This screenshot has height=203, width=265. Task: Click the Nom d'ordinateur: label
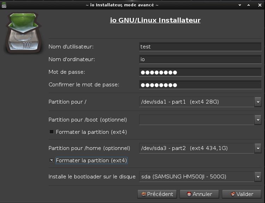click(x=72, y=59)
